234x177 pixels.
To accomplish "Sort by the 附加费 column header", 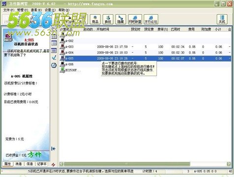I will coord(206,29).
